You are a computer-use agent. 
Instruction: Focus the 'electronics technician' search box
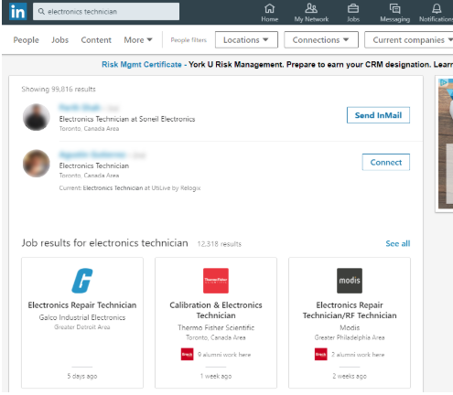[106, 12]
